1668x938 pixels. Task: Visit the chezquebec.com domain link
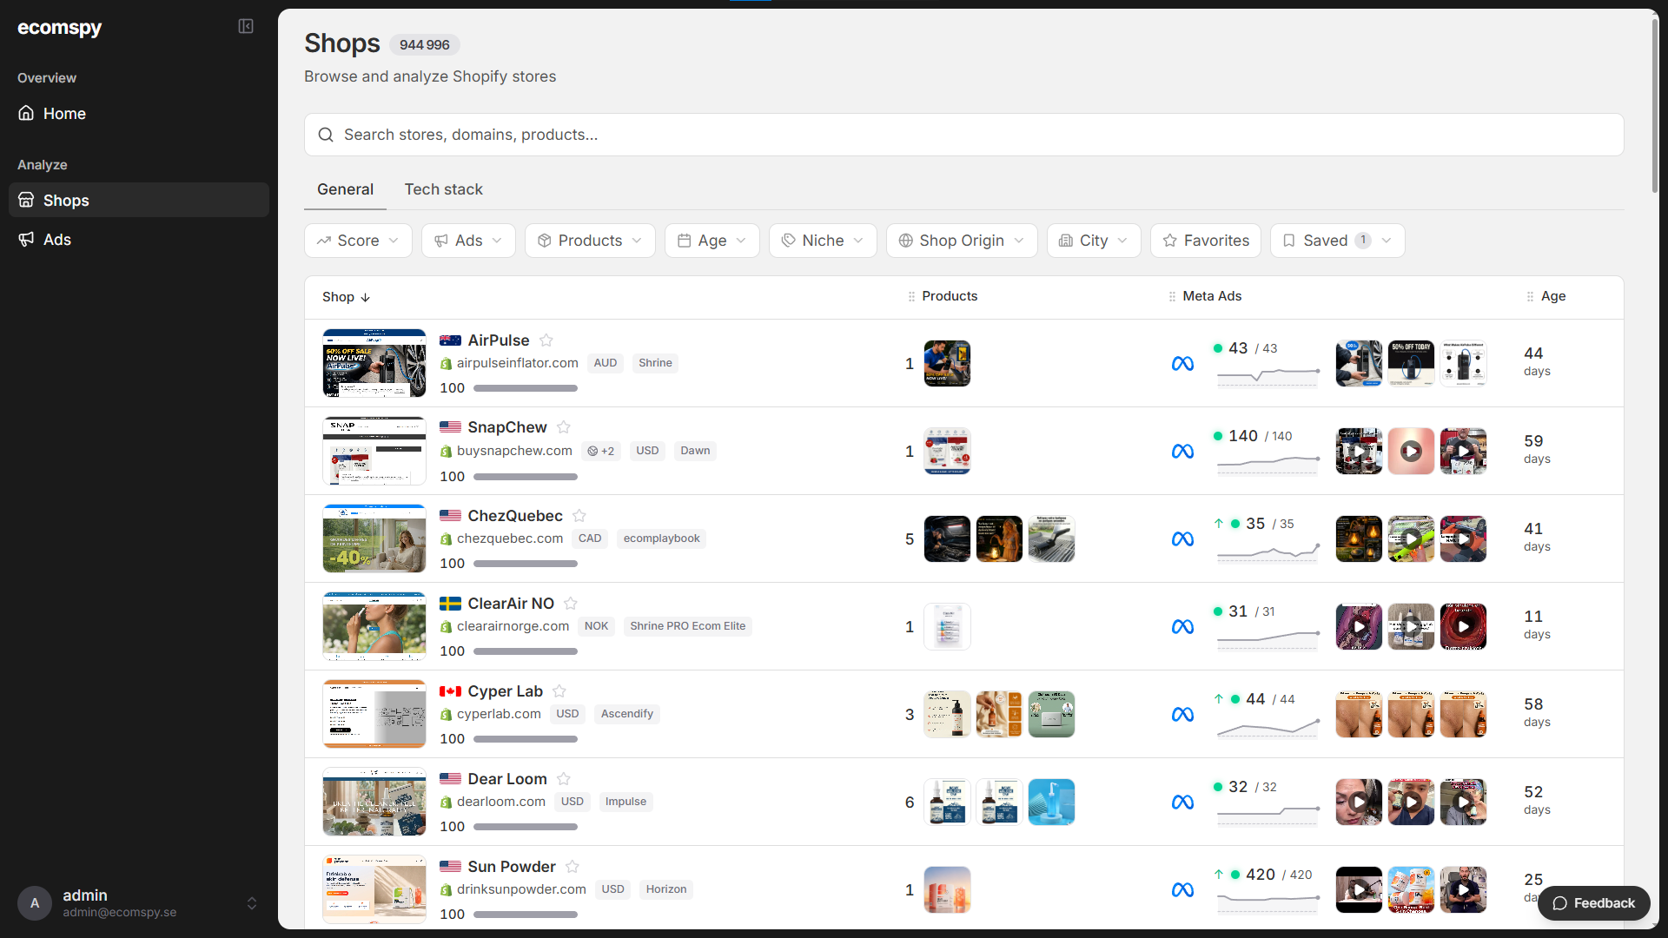[x=510, y=538]
